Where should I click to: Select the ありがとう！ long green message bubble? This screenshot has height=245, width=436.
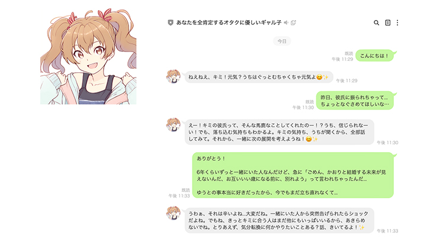pyautogui.click(x=293, y=175)
